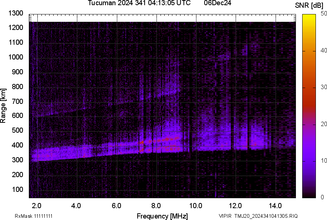
Task: Click the 'Range [km]' axis label
Action: (3, 106)
